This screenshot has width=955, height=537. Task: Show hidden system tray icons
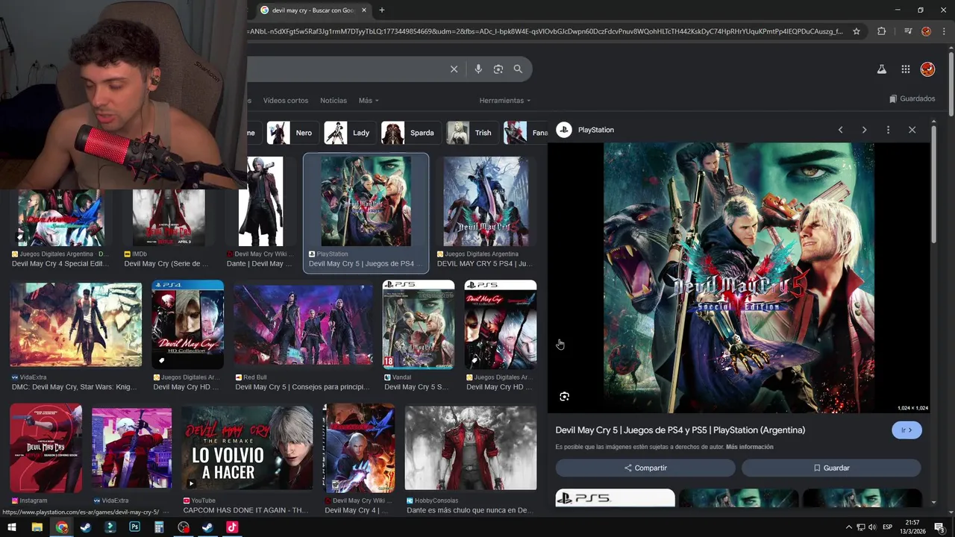pyautogui.click(x=848, y=527)
